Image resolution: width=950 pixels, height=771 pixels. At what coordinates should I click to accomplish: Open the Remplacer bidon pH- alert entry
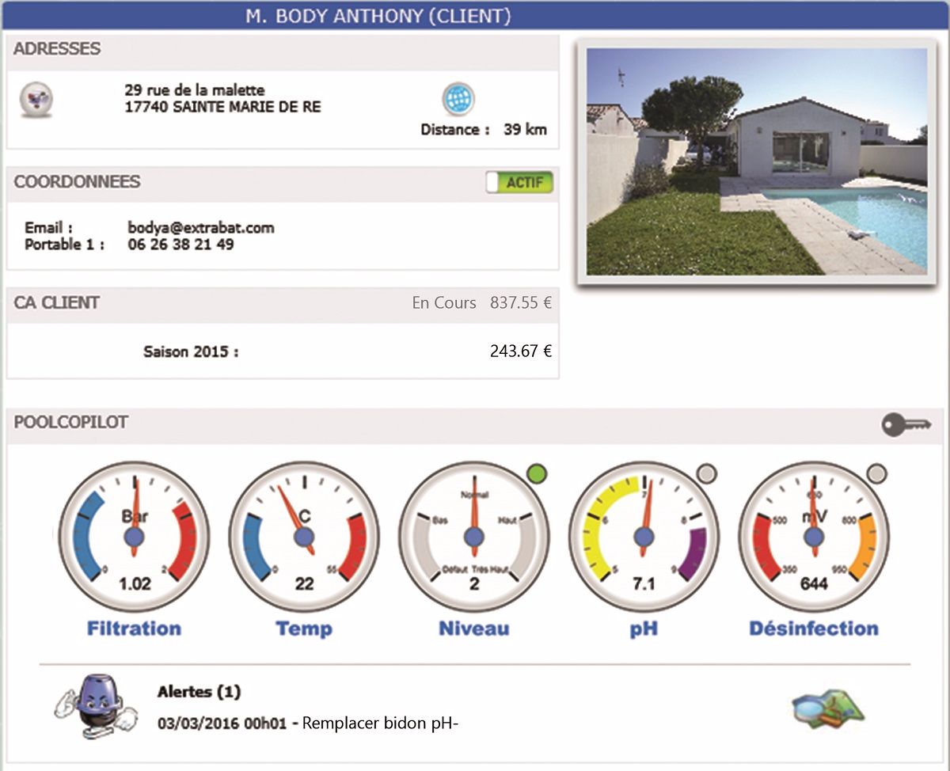click(309, 722)
